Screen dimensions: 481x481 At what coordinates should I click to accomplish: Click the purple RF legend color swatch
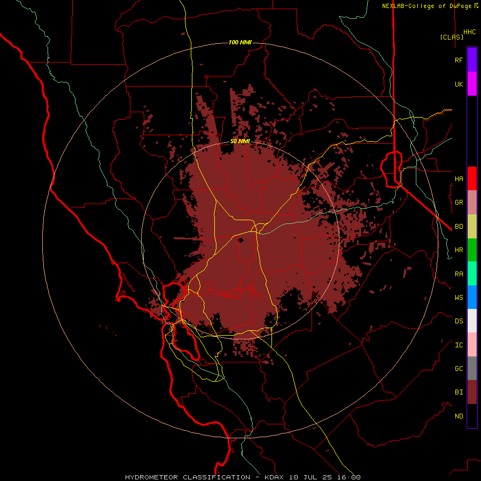472,59
